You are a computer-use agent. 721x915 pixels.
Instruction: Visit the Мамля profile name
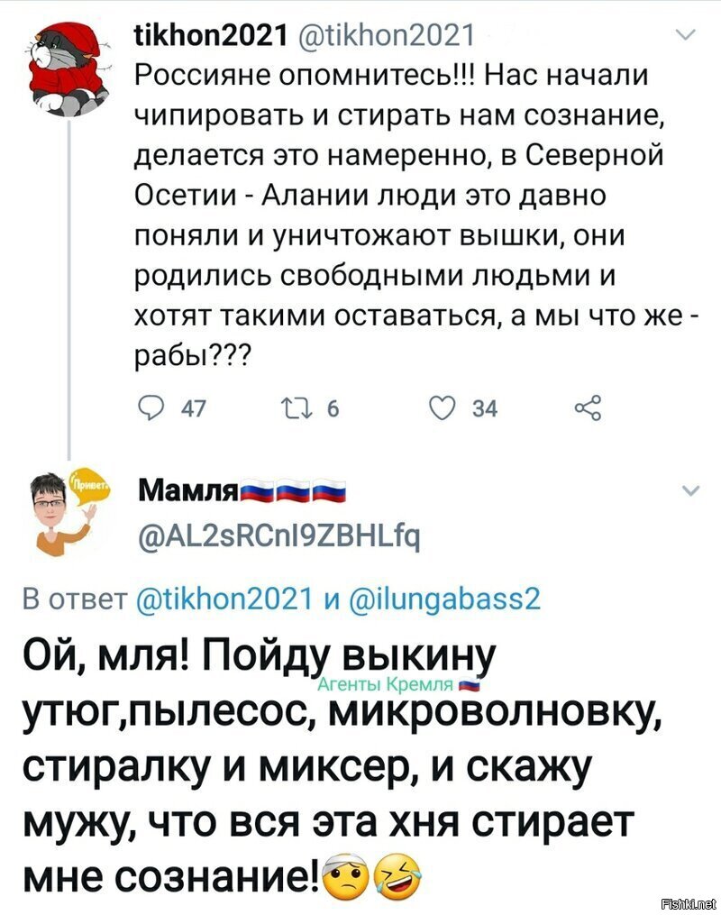point(243,492)
